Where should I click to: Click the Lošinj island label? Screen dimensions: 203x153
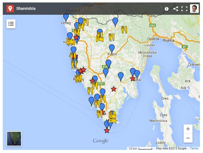[x=160, y=143]
